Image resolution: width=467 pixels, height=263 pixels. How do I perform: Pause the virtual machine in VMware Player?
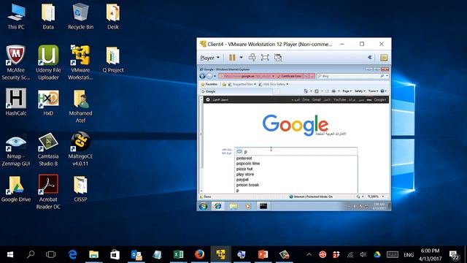click(x=232, y=58)
